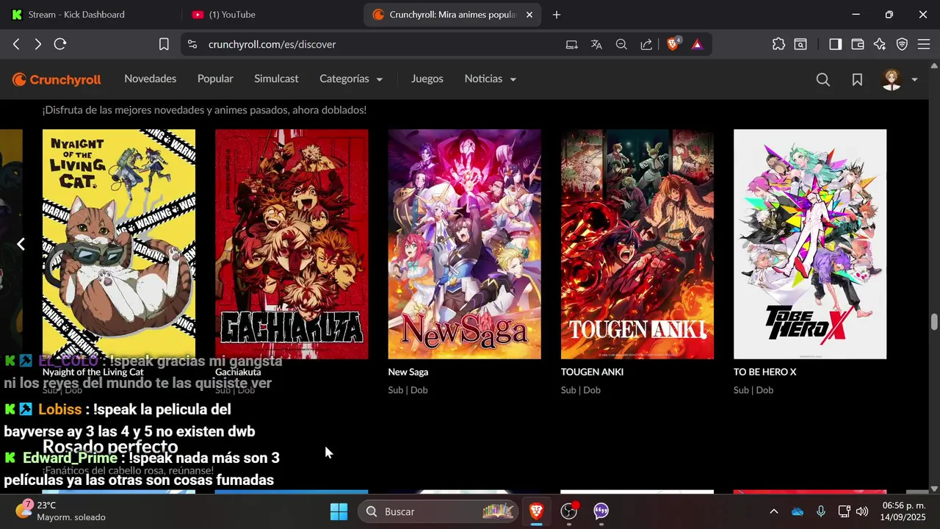Screen dimensions: 940x529
Task: Open weather widget 23°C
Action: point(60,511)
